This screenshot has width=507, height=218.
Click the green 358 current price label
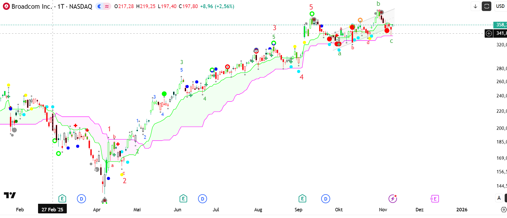(500, 25)
